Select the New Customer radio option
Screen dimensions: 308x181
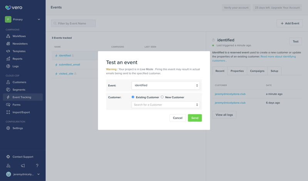pos(162,97)
